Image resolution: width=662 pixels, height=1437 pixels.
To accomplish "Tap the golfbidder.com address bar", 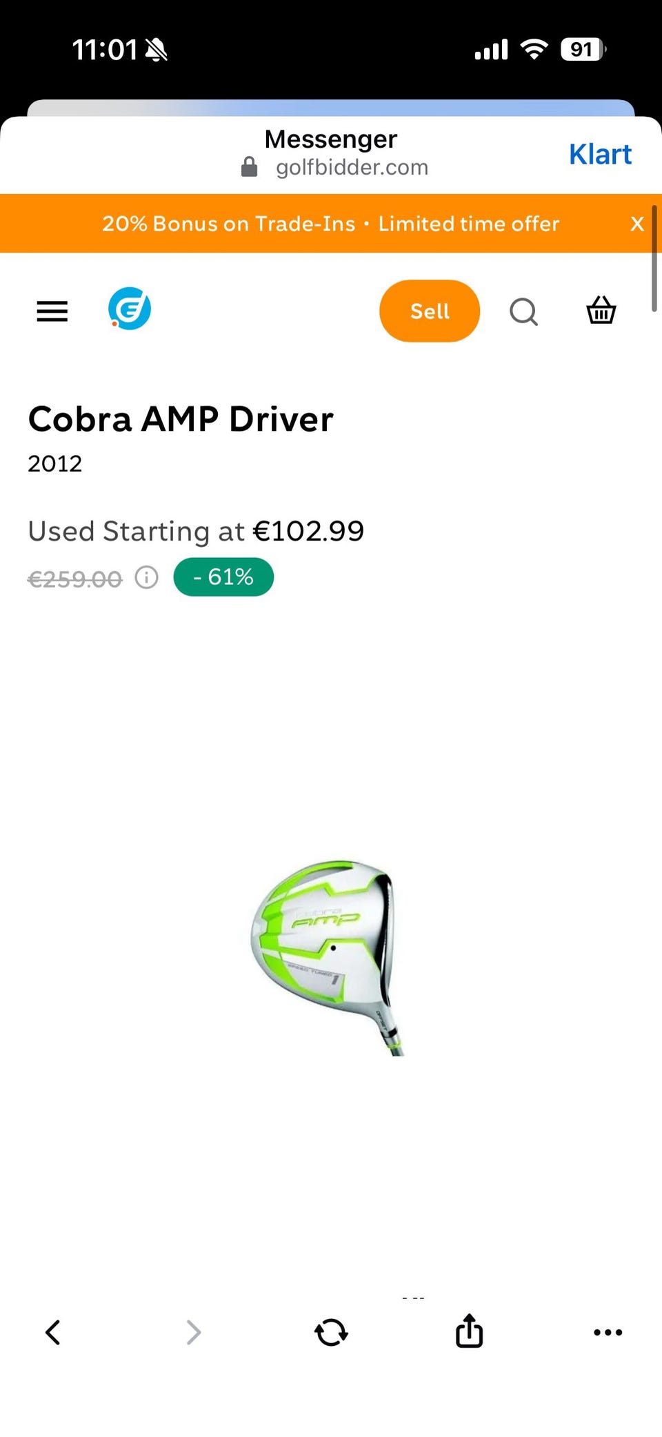I will pyautogui.click(x=352, y=167).
